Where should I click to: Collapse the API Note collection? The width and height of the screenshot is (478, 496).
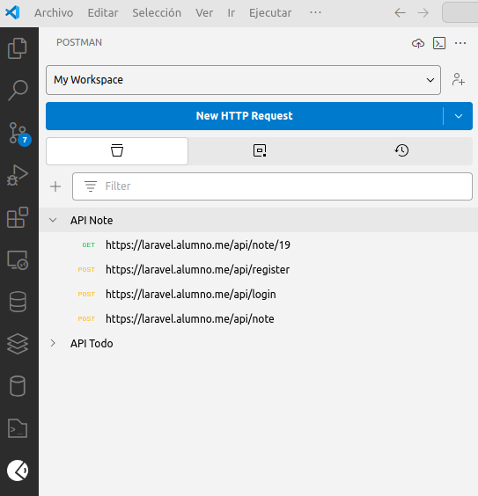(x=53, y=220)
